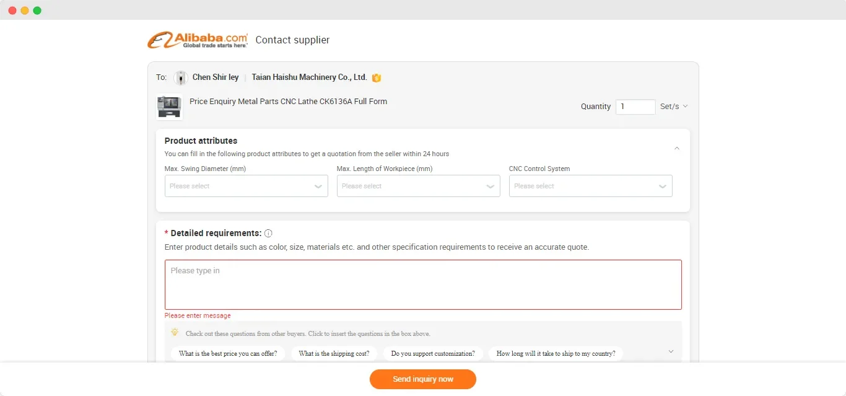
Task: Open the Max. Swing Diameter dropdown
Action: (246, 186)
